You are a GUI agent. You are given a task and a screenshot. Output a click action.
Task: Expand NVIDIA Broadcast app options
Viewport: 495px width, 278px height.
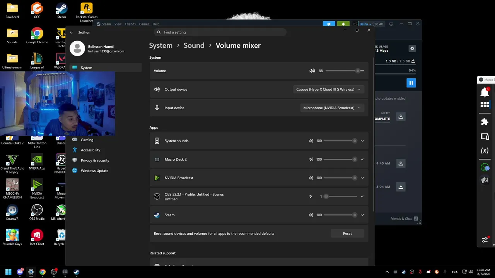pyautogui.click(x=362, y=178)
